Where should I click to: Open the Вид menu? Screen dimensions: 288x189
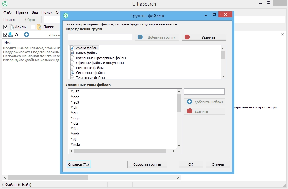pos(35,12)
